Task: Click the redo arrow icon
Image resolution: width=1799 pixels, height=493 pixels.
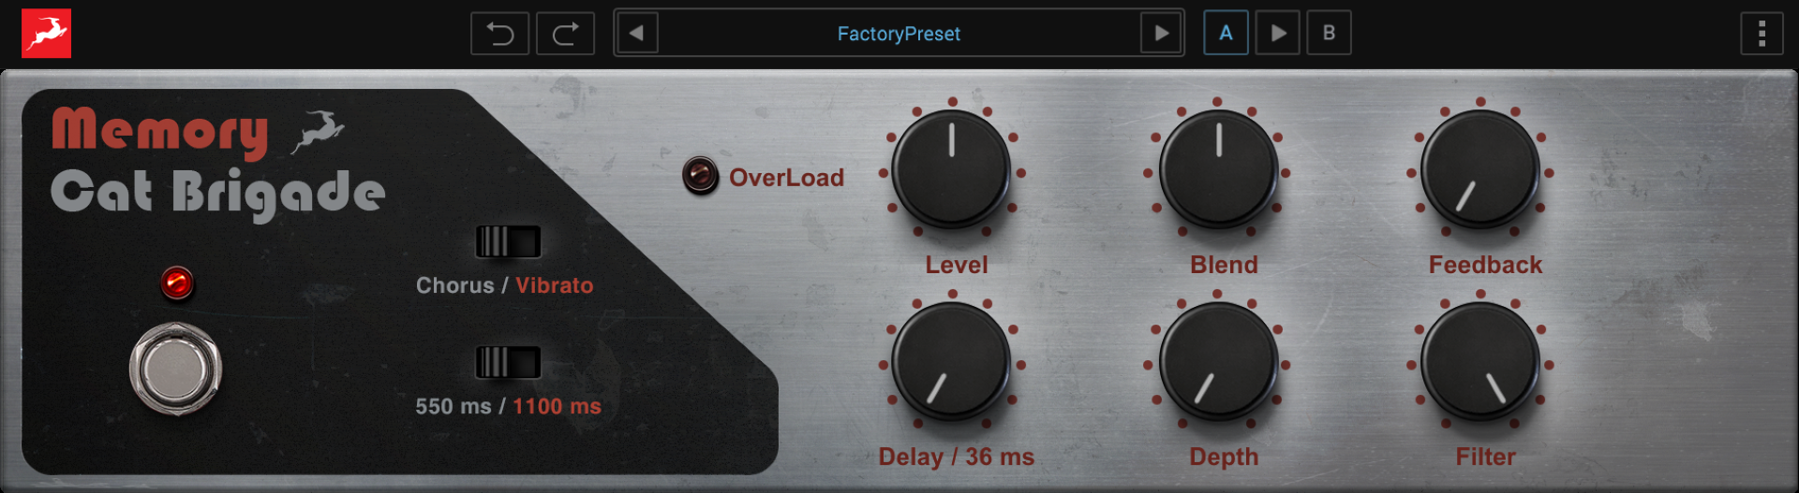Action: pos(565,34)
